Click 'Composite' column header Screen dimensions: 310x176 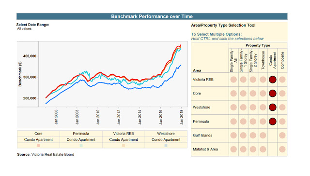pyautogui.click(x=282, y=60)
